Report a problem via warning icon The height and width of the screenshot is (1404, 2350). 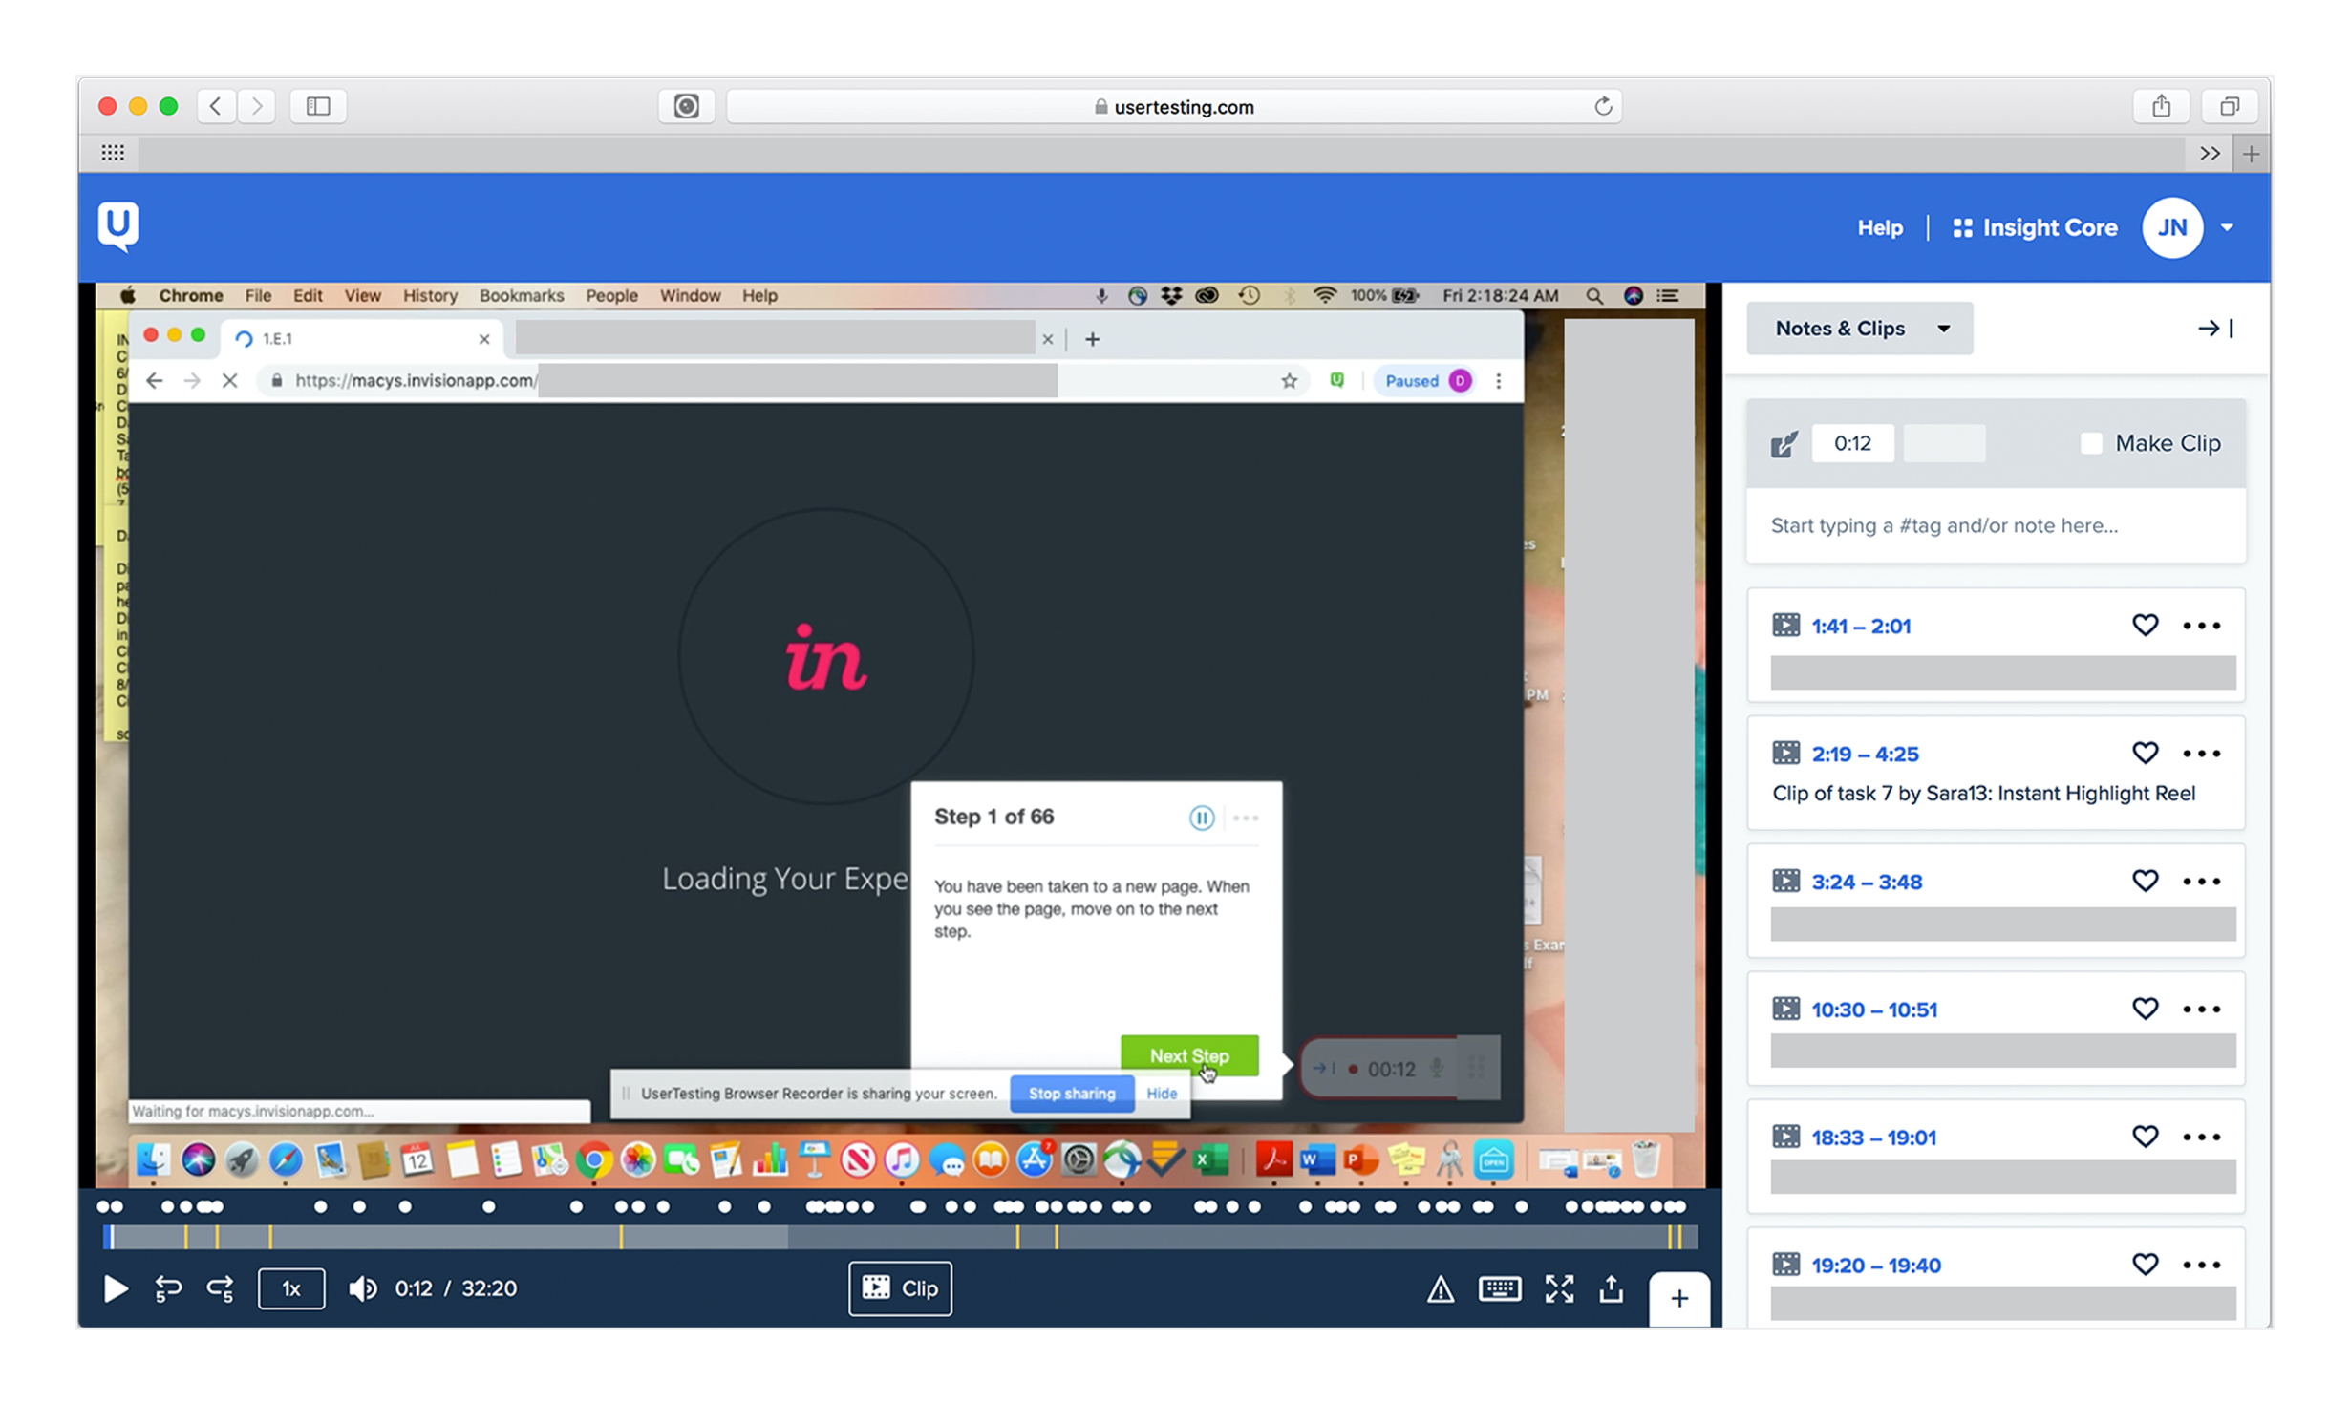1440,1290
